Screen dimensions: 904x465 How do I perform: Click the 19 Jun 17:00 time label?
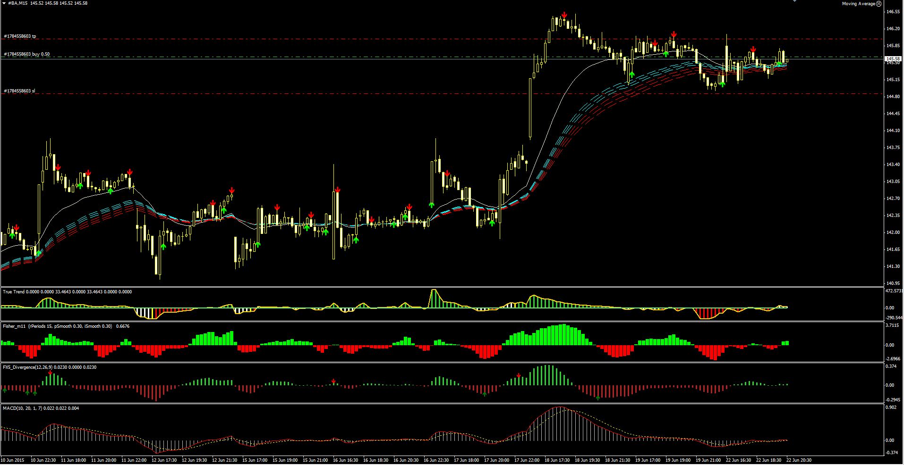click(648, 460)
